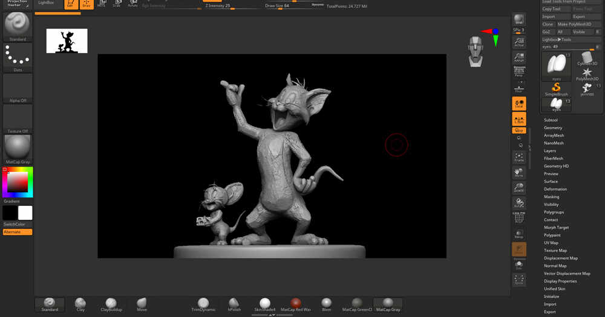Click the BPR render icon on right shelf
Screen dimensions: 605x317
pyautogui.click(x=519, y=19)
